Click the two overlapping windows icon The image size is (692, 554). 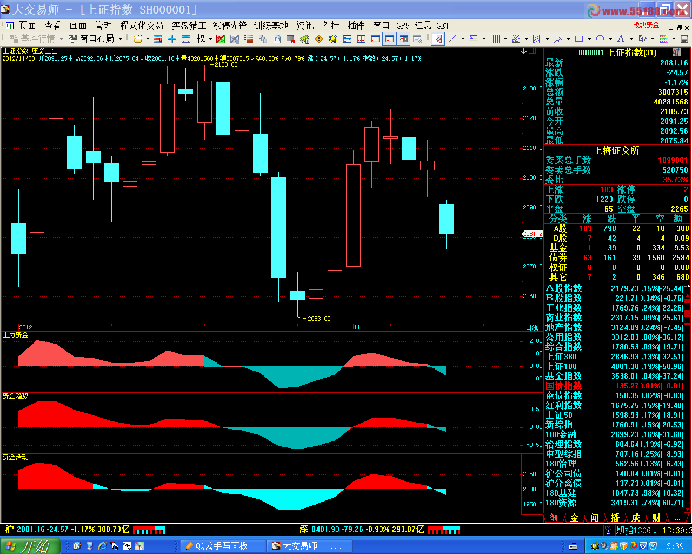pyautogui.click(x=263, y=39)
